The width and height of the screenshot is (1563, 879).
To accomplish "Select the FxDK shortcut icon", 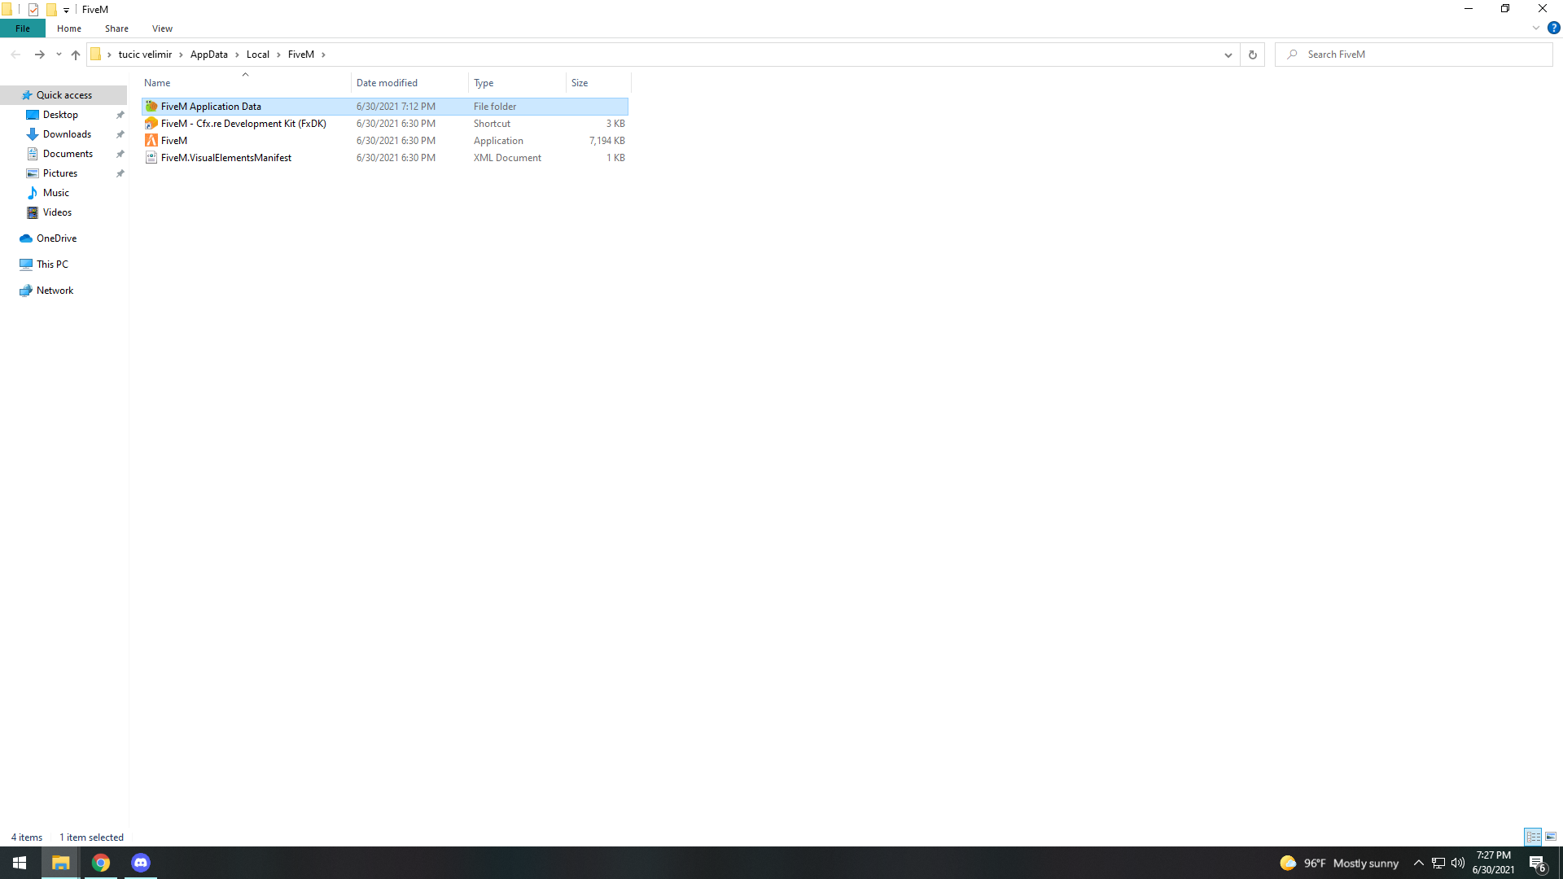I will [x=151, y=124].
